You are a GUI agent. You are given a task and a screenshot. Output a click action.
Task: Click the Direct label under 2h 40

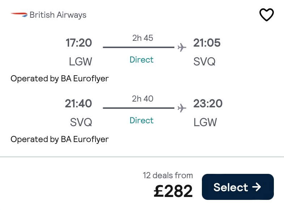pos(141,120)
